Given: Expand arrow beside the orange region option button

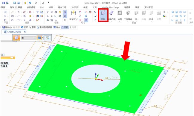Looking at the screenshot, I should (42, 38).
